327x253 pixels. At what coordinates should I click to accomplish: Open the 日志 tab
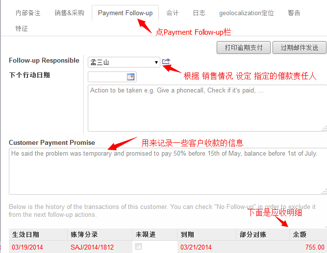click(x=199, y=13)
